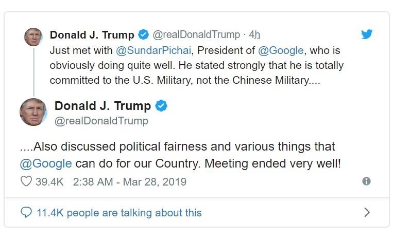
Task: Follow the @Google mention in the reply tweet
Action: click(45, 163)
